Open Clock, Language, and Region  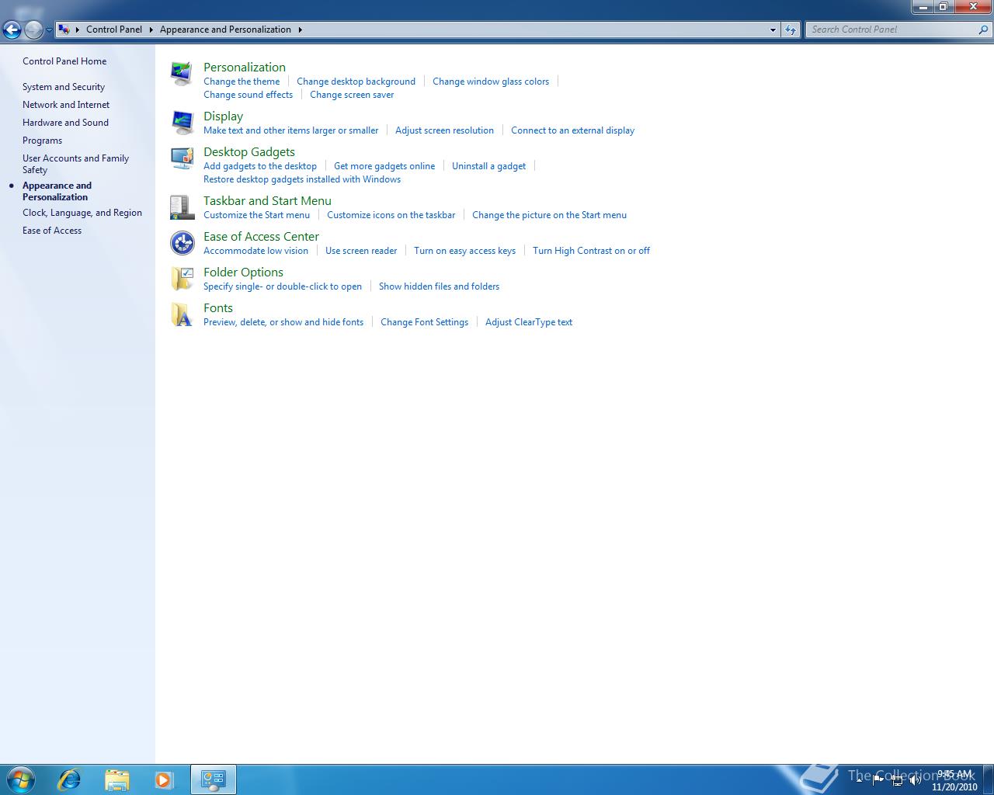tap(82, 213)
